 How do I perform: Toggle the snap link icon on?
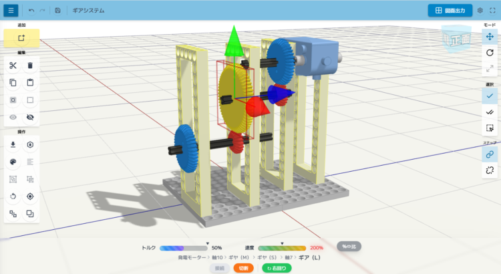pyautogui.click(x=490, y=154)
